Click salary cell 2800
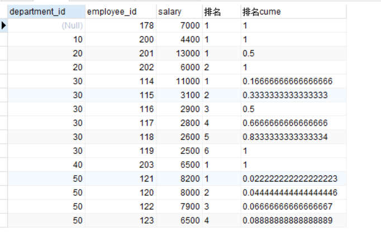This screenshot has height=234, width=381. 179,123
